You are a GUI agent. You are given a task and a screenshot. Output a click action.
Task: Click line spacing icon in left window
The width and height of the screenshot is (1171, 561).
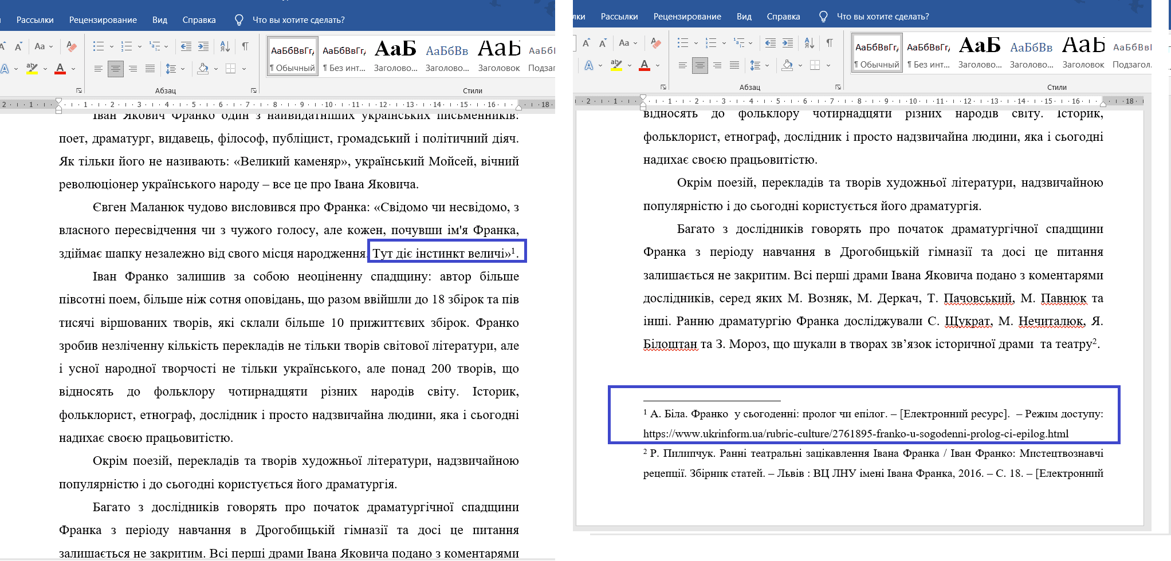pos(171,69)
